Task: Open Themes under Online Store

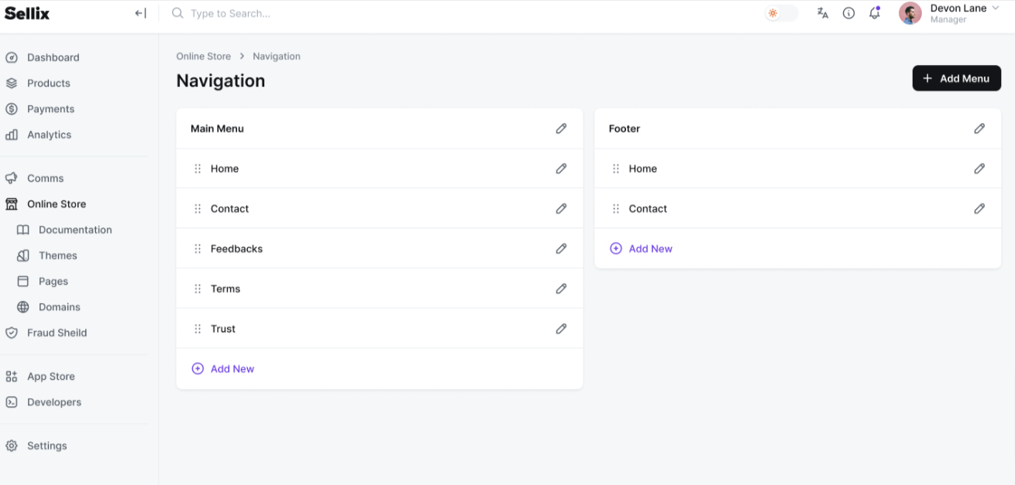Action: (x=57, y=255)
